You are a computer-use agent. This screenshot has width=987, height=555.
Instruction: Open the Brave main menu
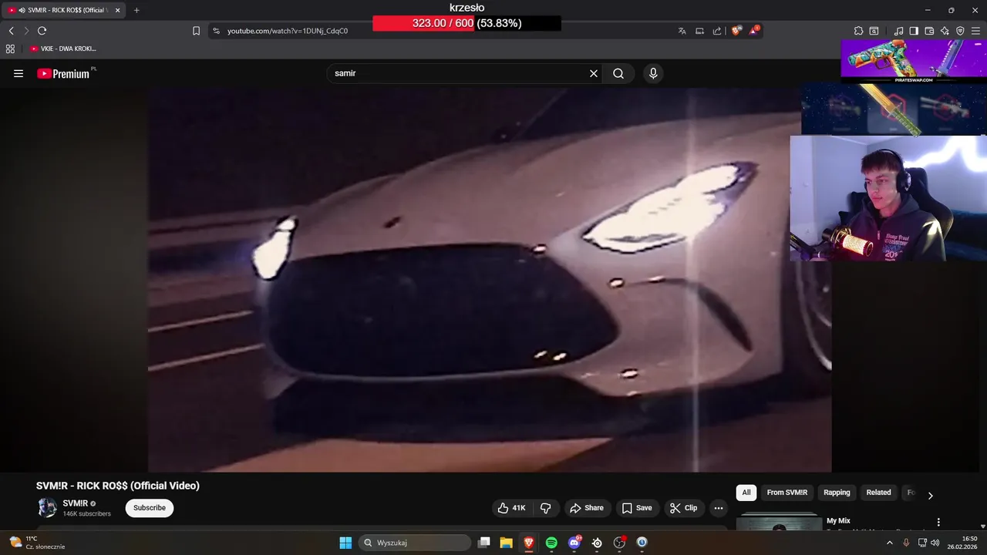click(975, 31)
